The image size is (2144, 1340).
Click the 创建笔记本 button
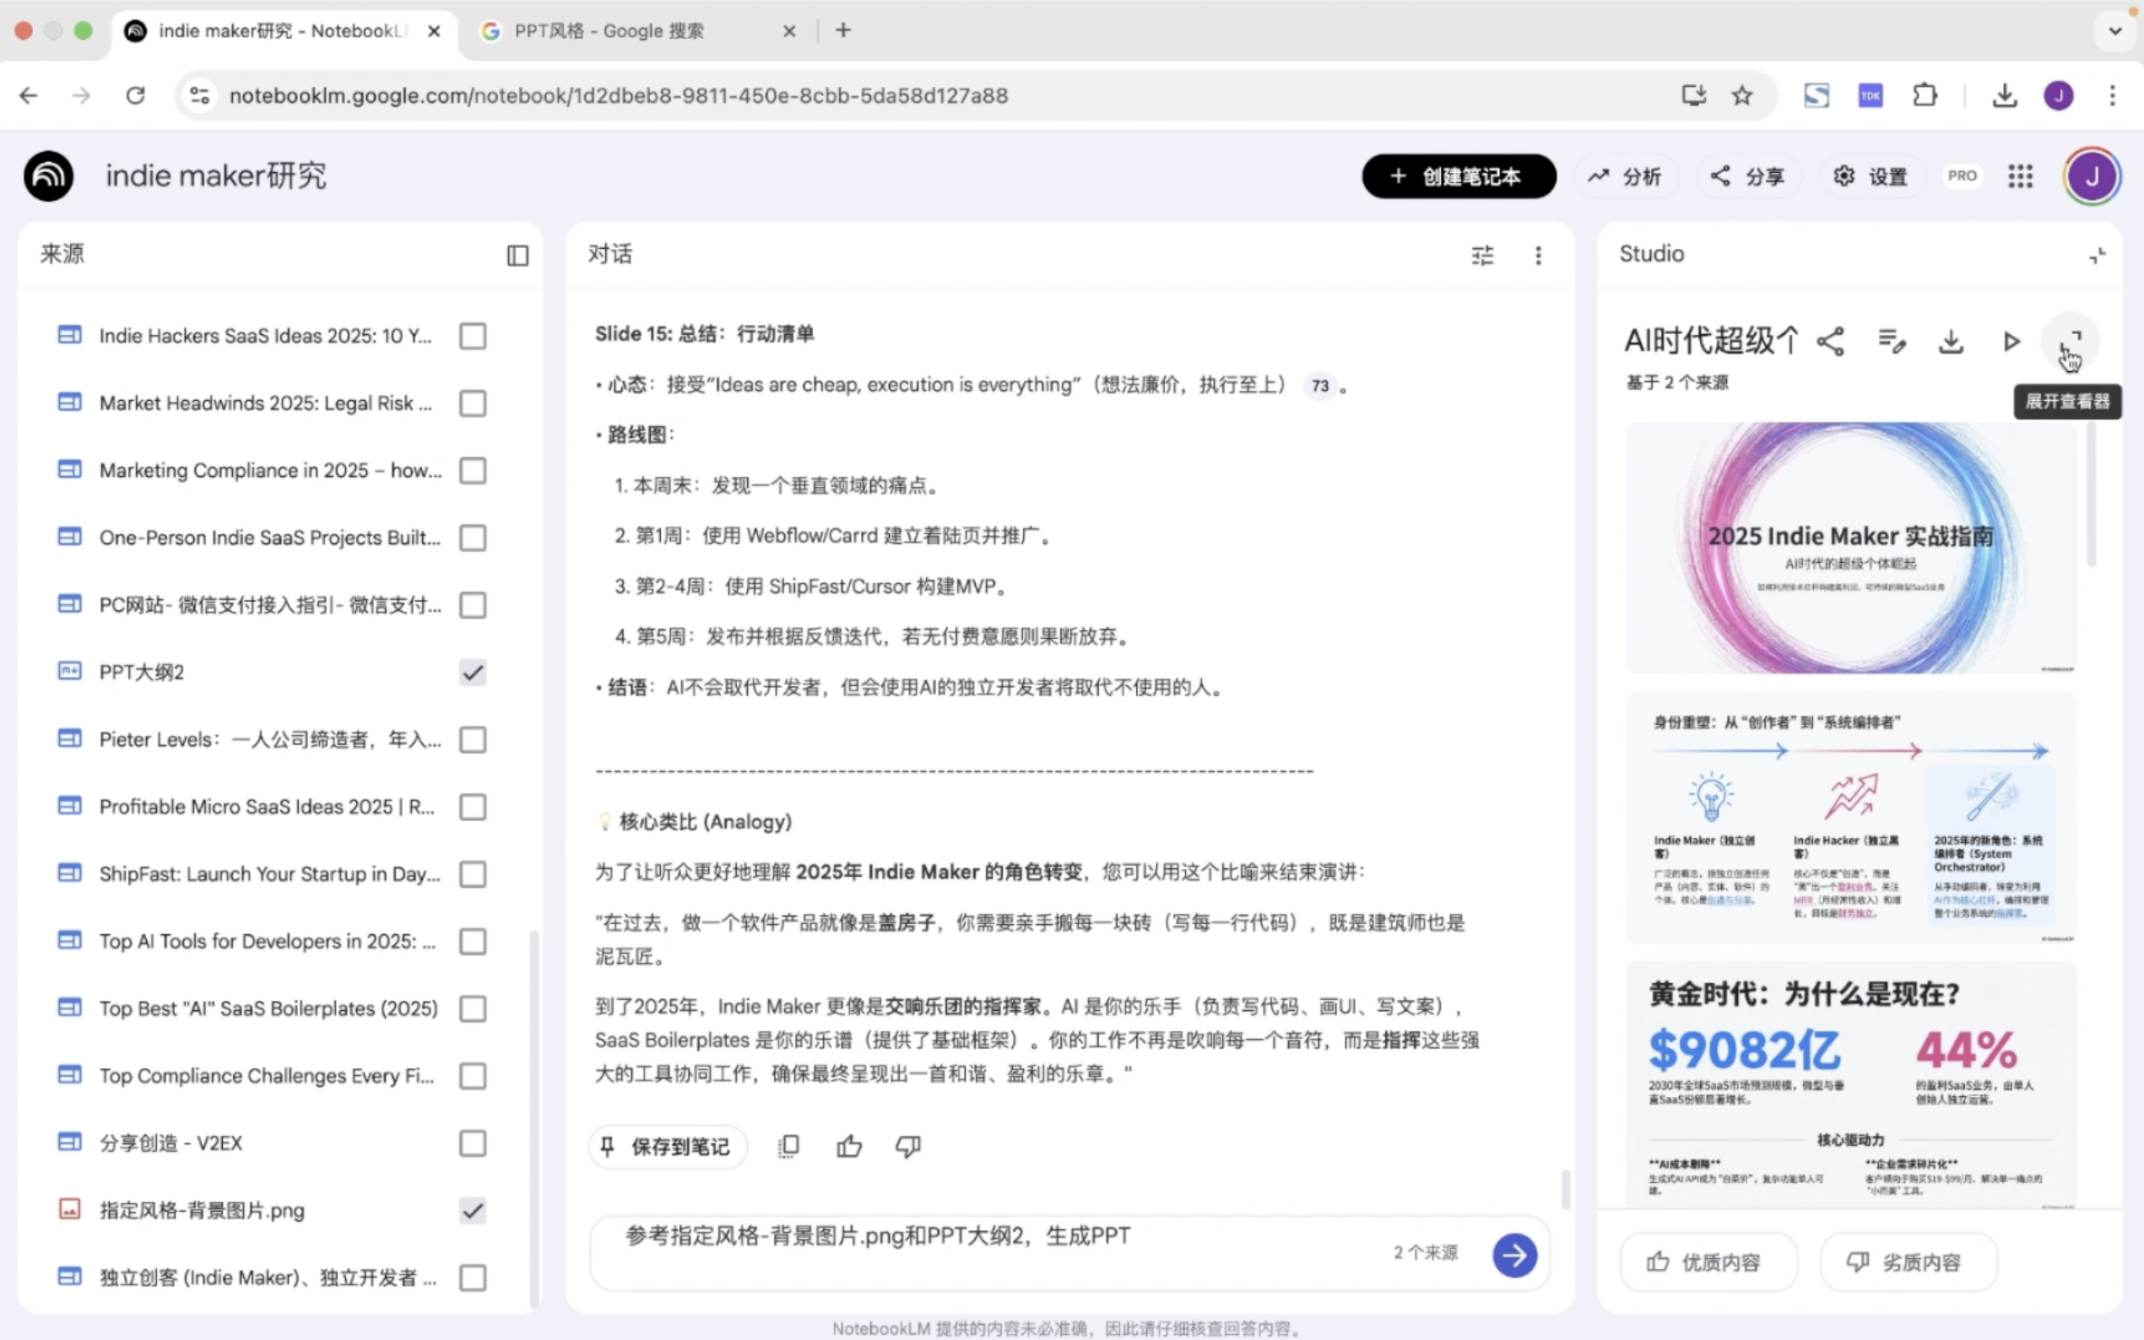(1458, 176)
